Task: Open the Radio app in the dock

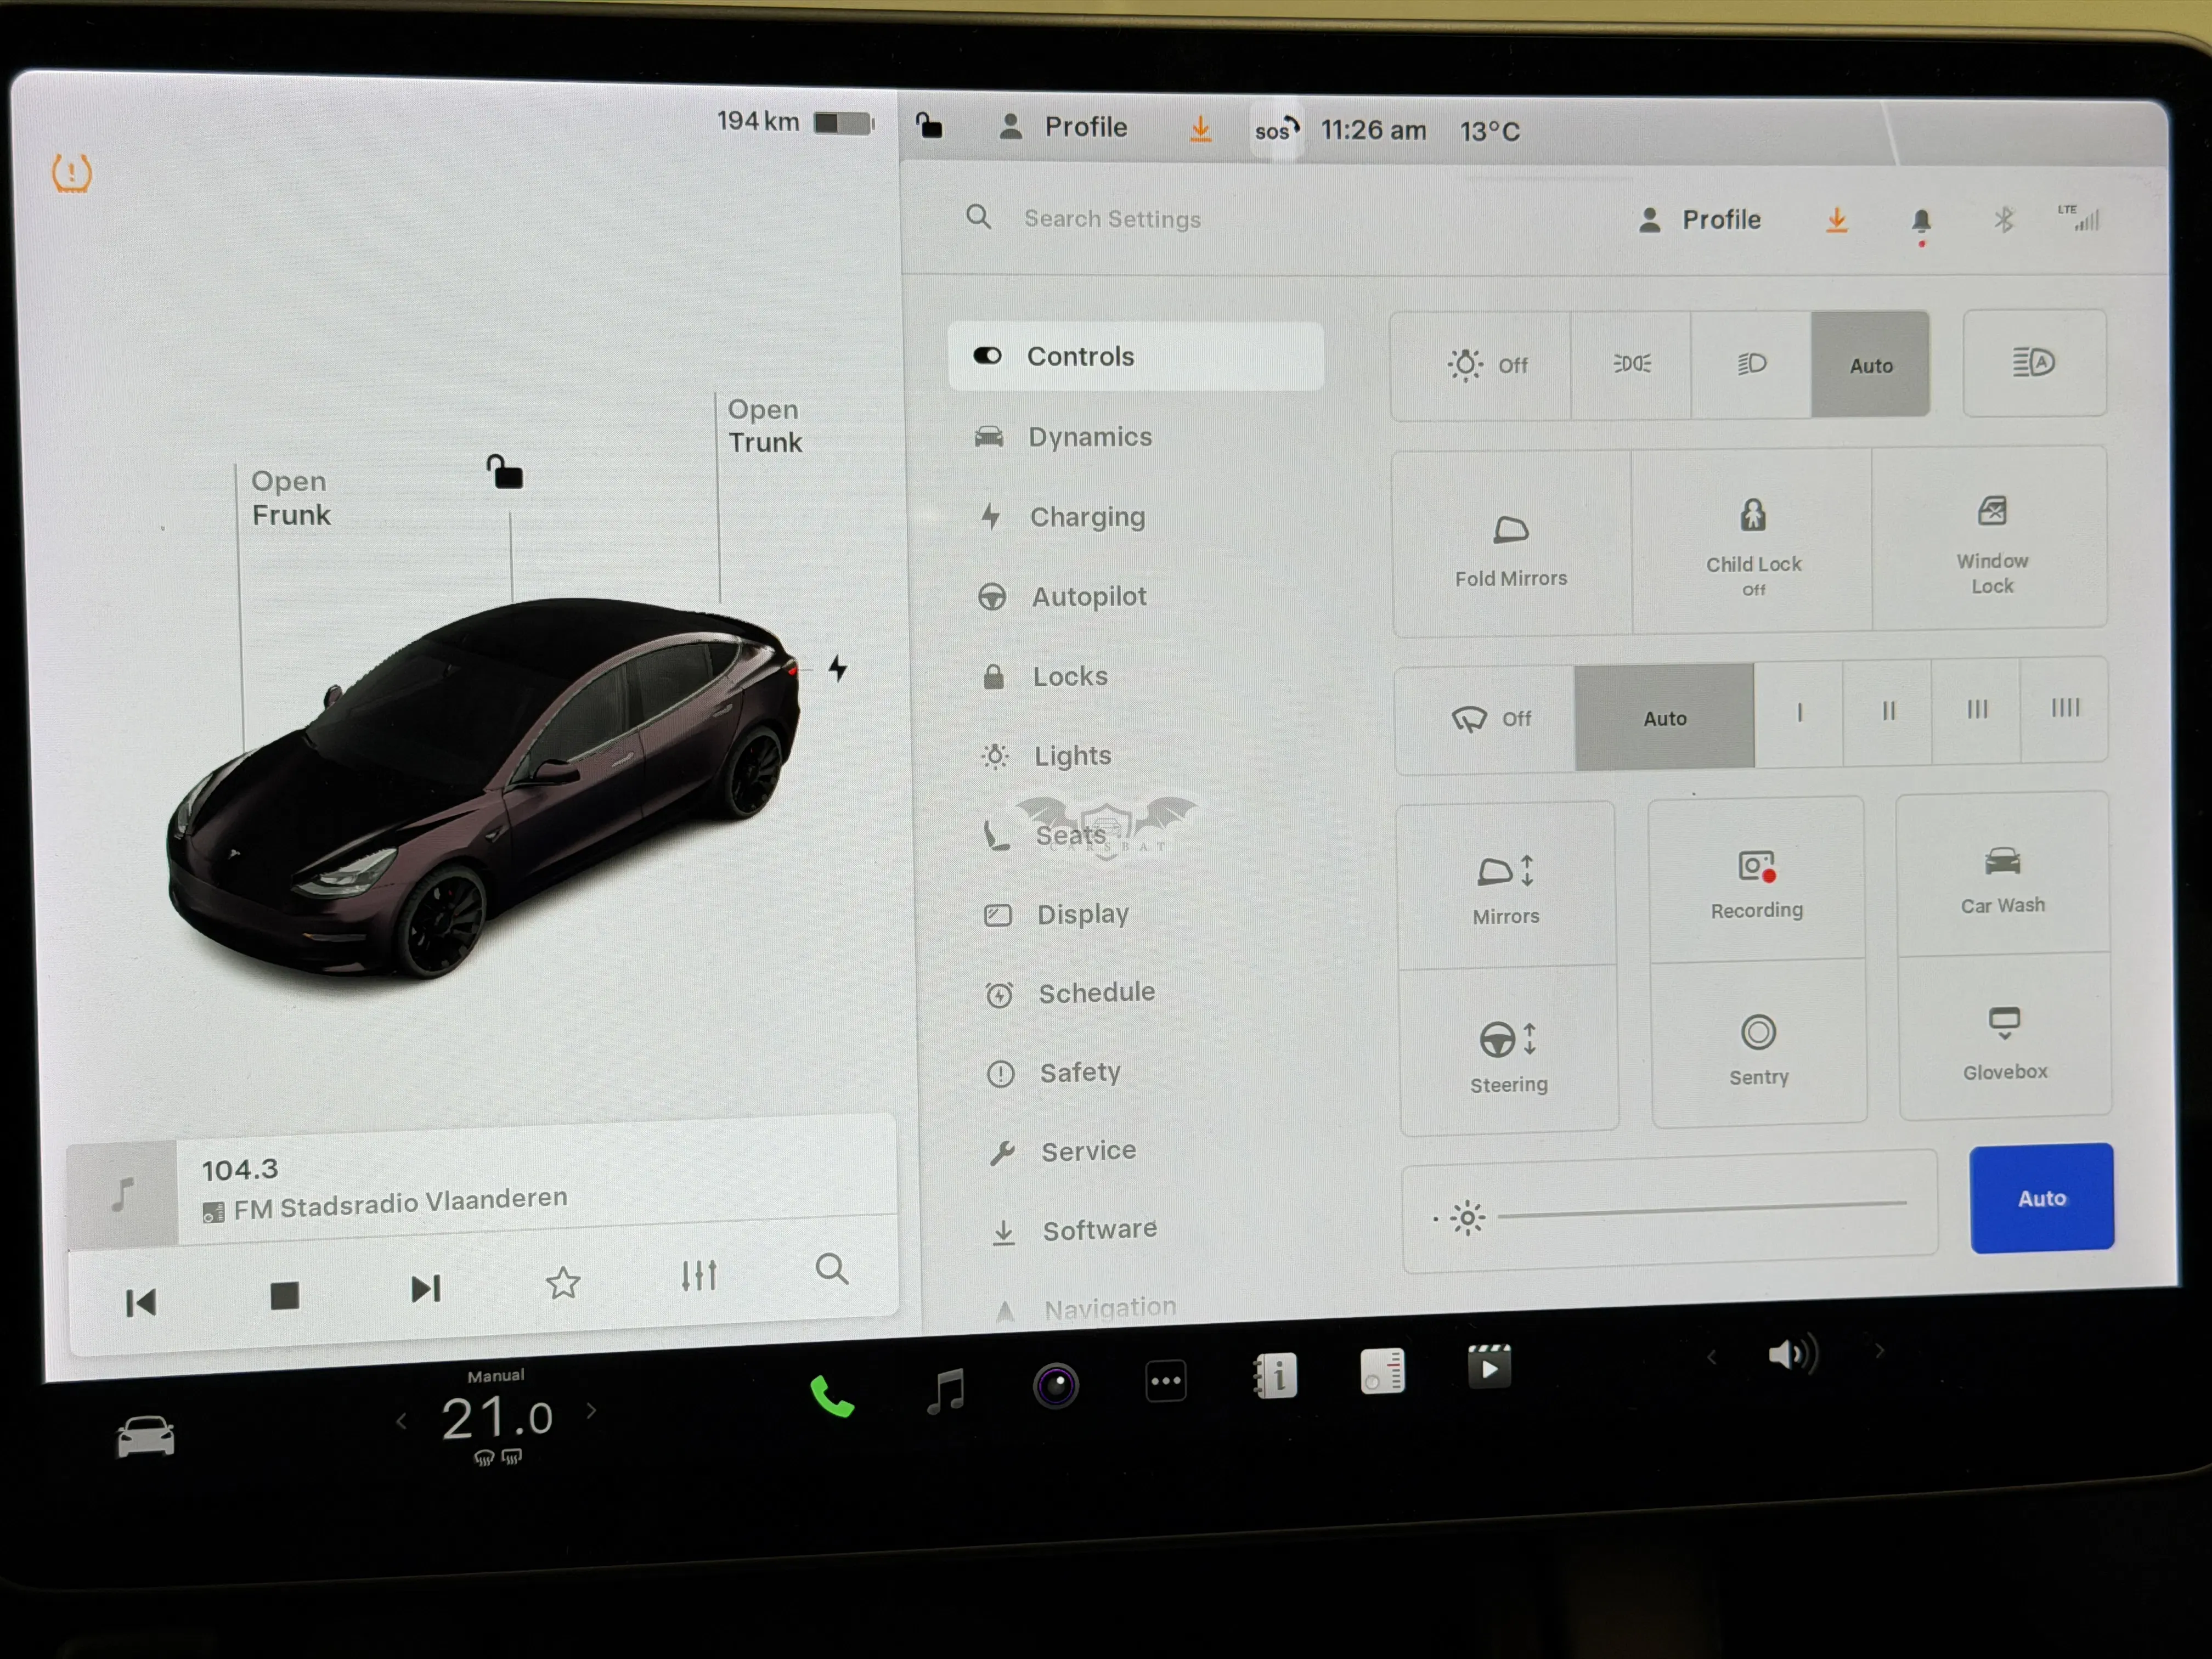Action: [x=1383, y=1371]
